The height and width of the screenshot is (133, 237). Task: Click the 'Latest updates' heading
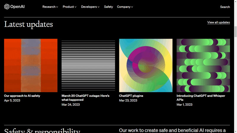point(28,24)
